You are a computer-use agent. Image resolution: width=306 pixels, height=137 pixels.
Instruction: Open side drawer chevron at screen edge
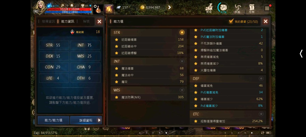(301, 54)
